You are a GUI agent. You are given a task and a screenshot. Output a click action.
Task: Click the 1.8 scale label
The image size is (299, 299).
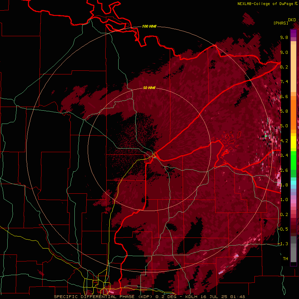point(284,185)
